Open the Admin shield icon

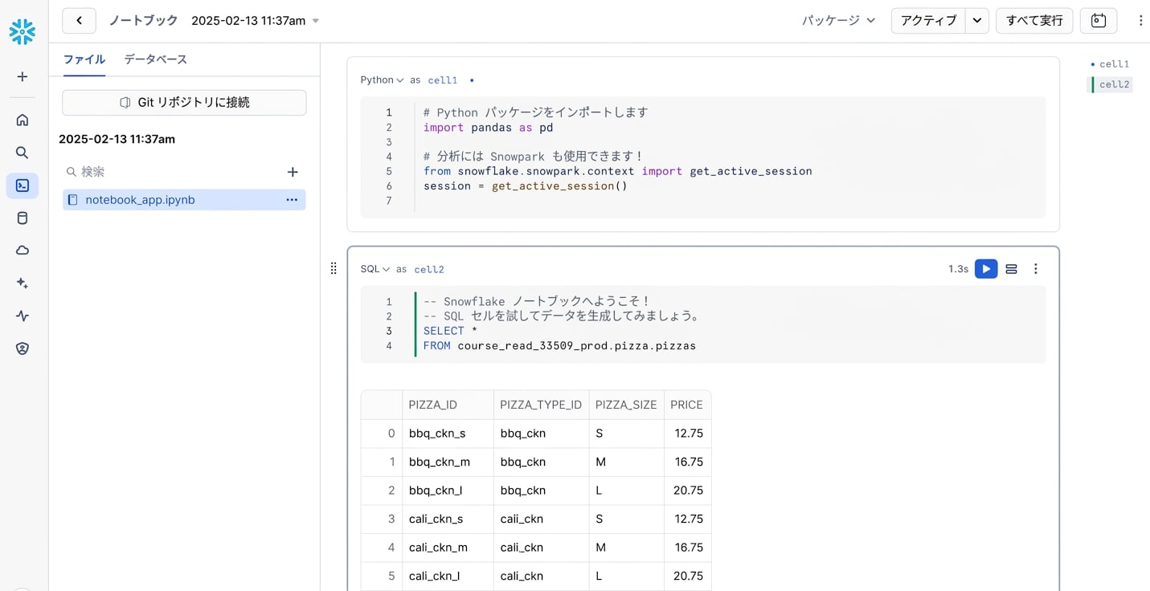[x=23, y=348]
